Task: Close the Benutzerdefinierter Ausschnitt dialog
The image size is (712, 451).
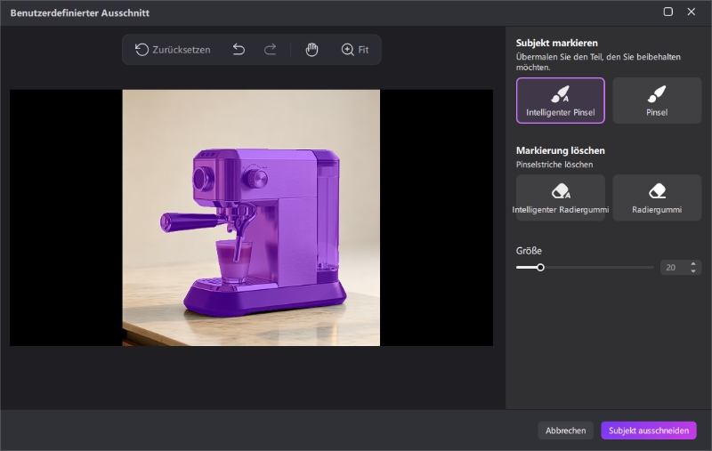Action: 692,12
